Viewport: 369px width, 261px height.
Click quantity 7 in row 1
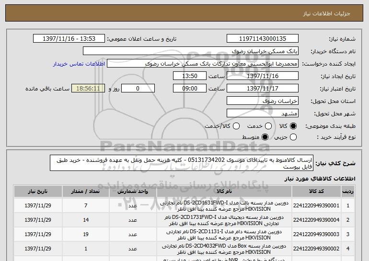(x=86, y=205)
